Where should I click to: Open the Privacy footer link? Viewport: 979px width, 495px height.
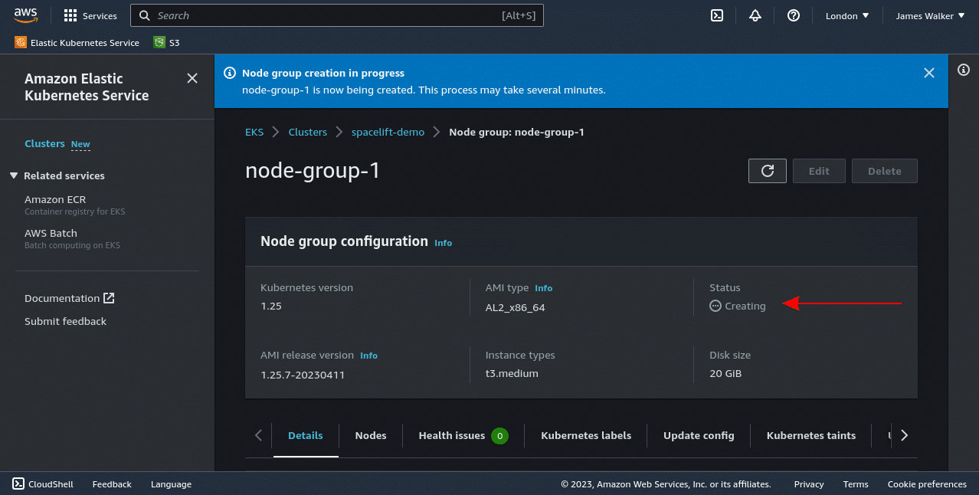[x=809, y=484]
